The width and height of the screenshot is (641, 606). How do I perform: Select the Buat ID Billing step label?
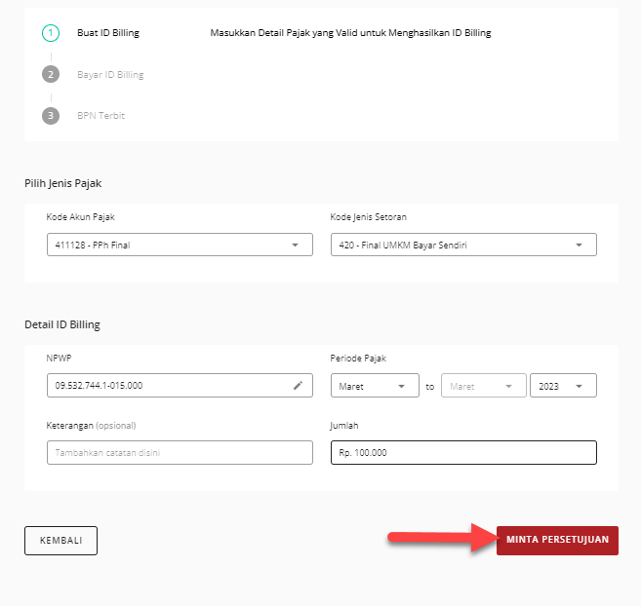[x=108, y=33]
